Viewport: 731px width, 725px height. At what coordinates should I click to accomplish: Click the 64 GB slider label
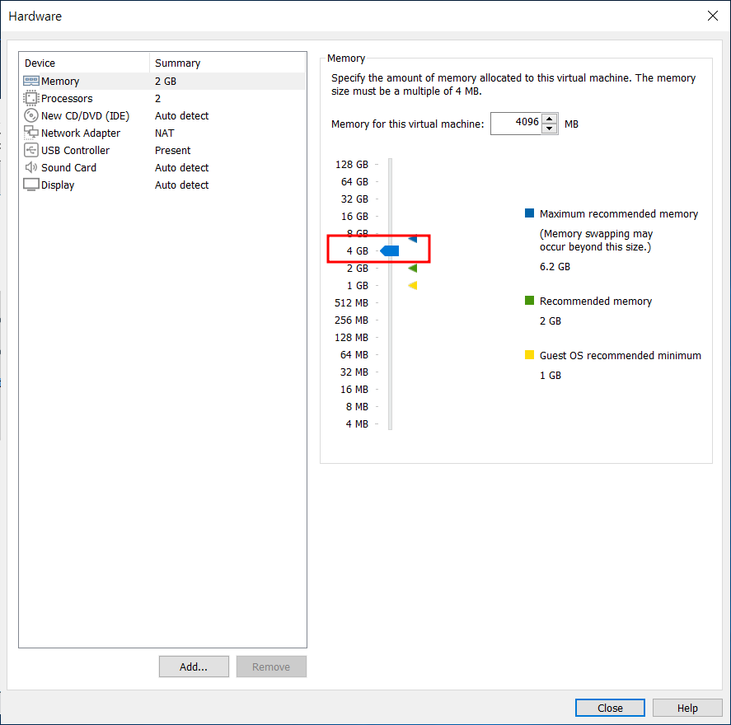coord(354,182)
